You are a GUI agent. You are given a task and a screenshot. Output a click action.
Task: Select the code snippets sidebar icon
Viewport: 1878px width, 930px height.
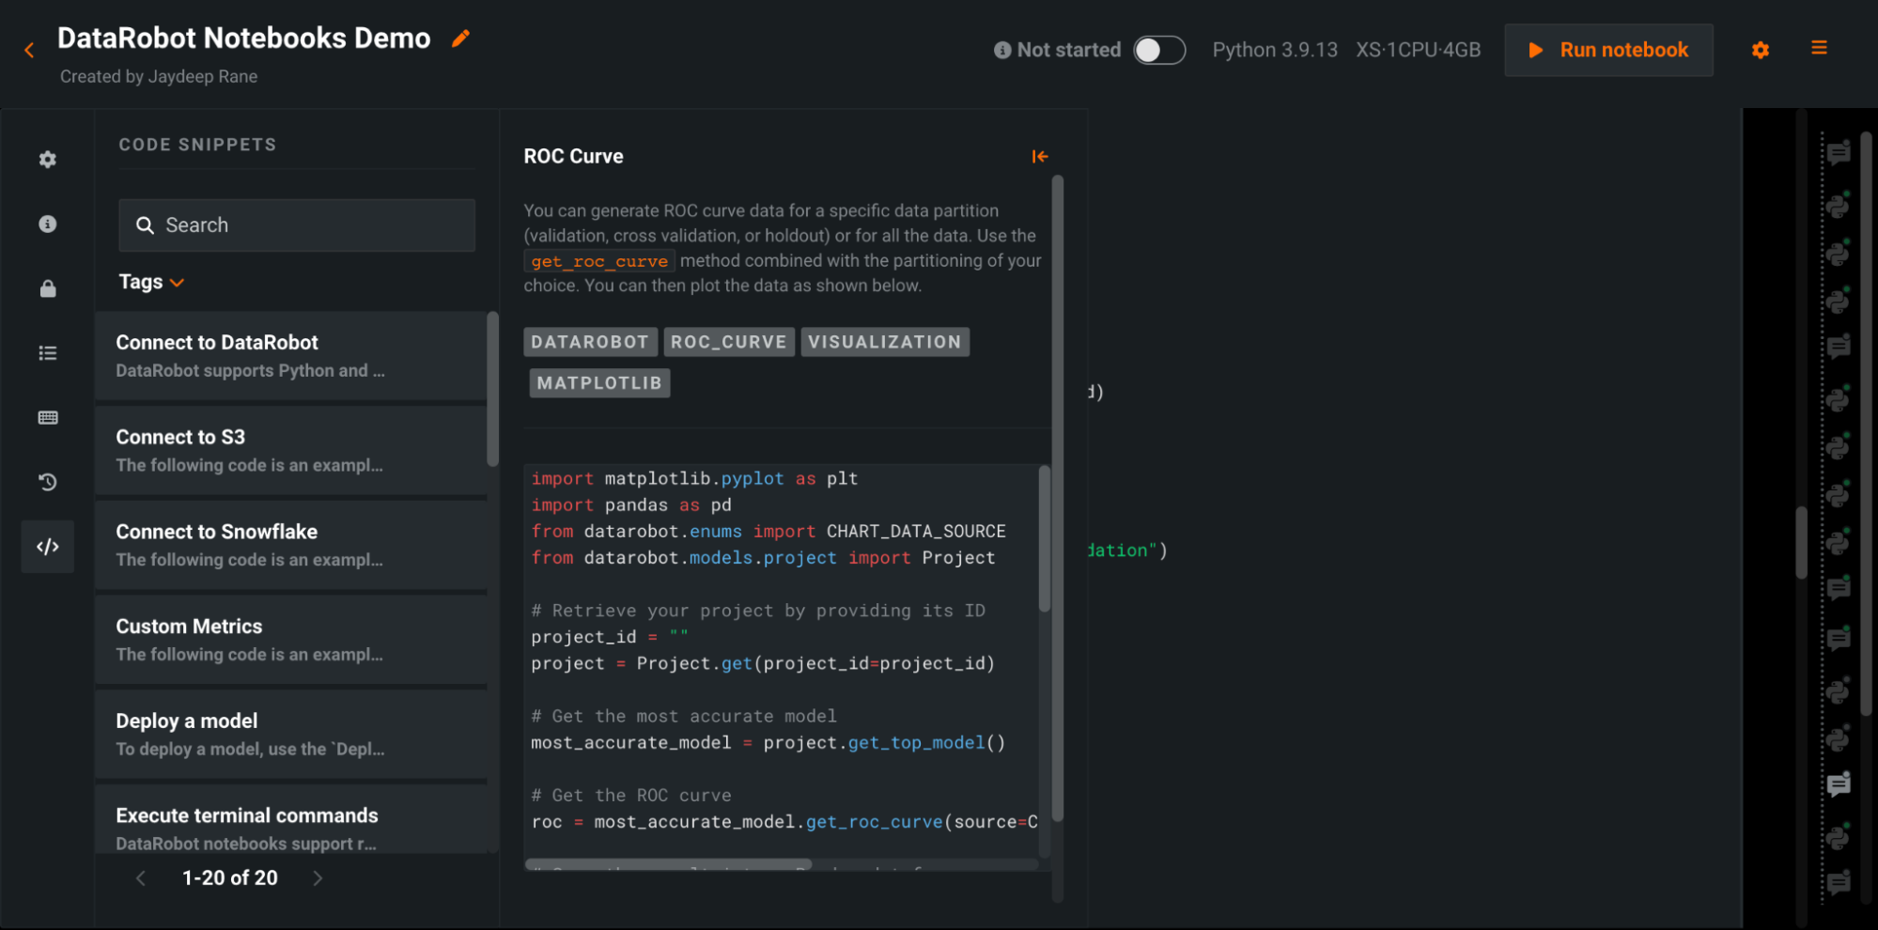click(48, 547)
